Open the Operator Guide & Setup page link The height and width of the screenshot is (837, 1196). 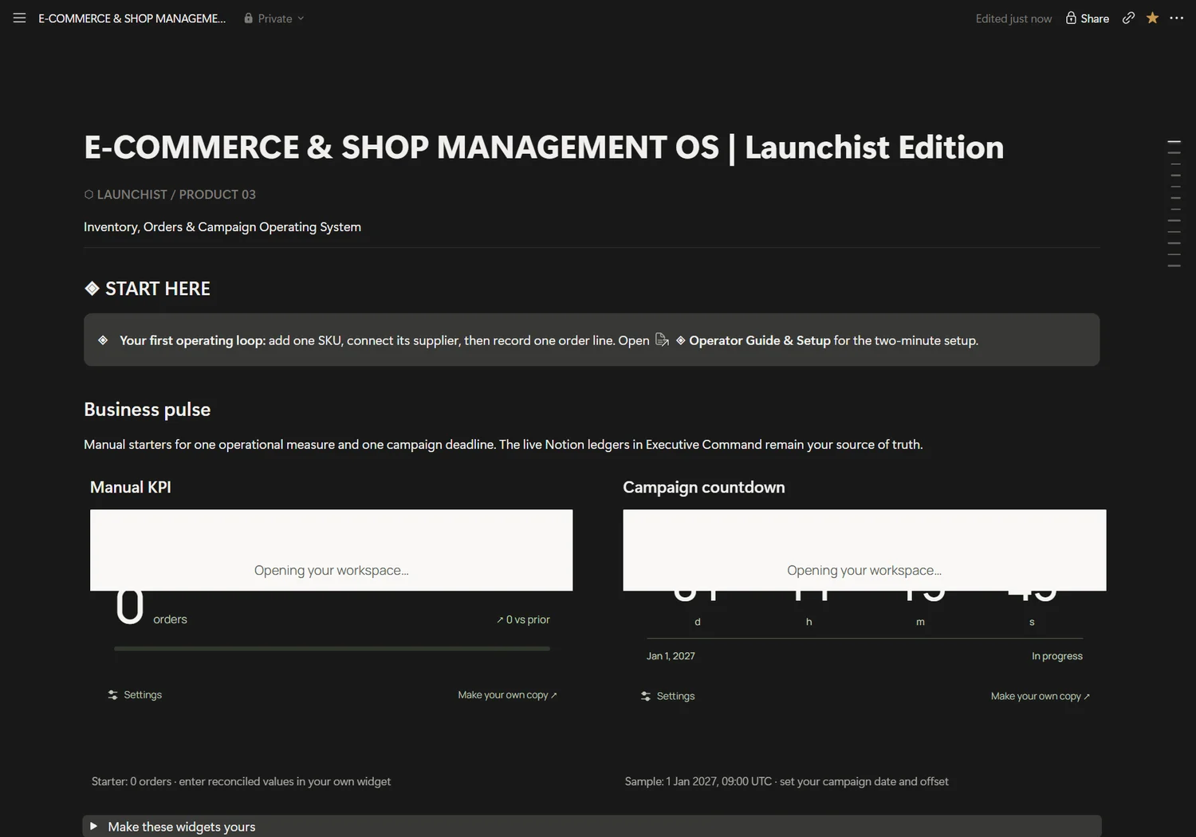tap(753, 340)
